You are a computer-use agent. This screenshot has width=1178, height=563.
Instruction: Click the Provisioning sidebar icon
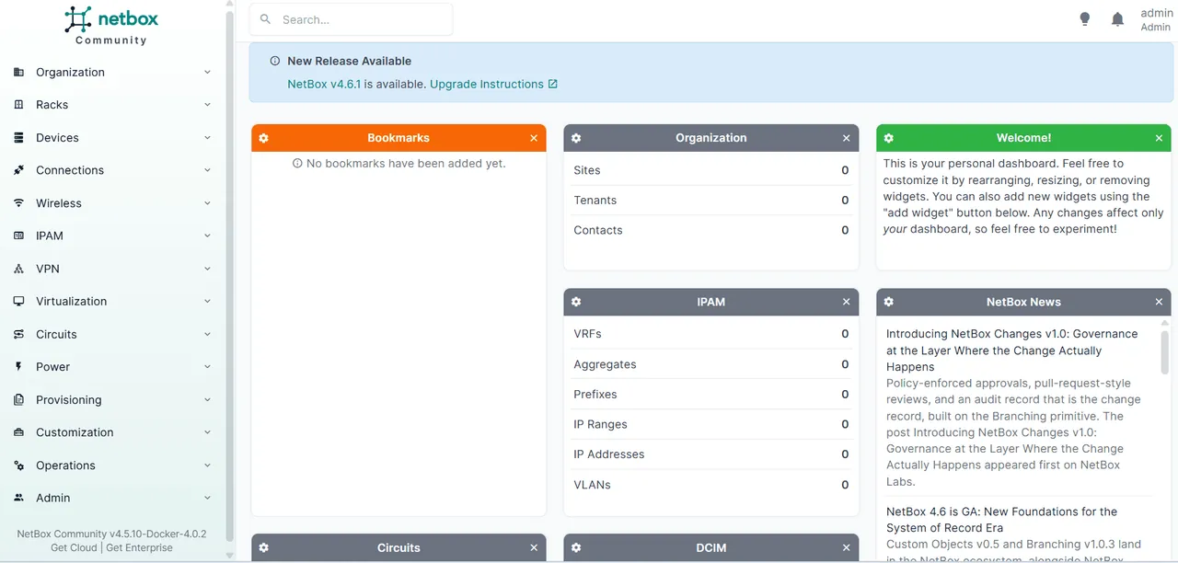coord(18,399)
